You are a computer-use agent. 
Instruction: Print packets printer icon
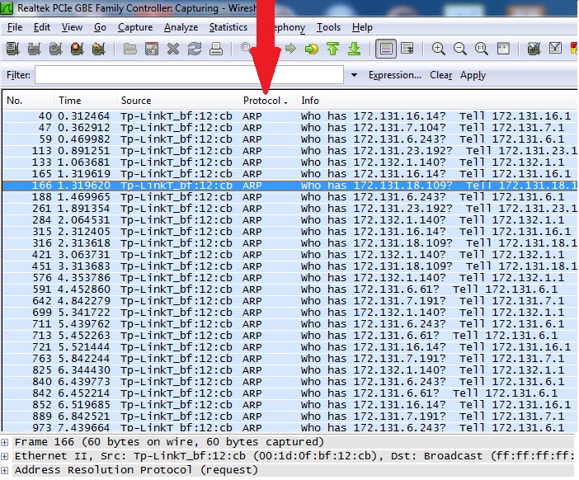[215, 49]
